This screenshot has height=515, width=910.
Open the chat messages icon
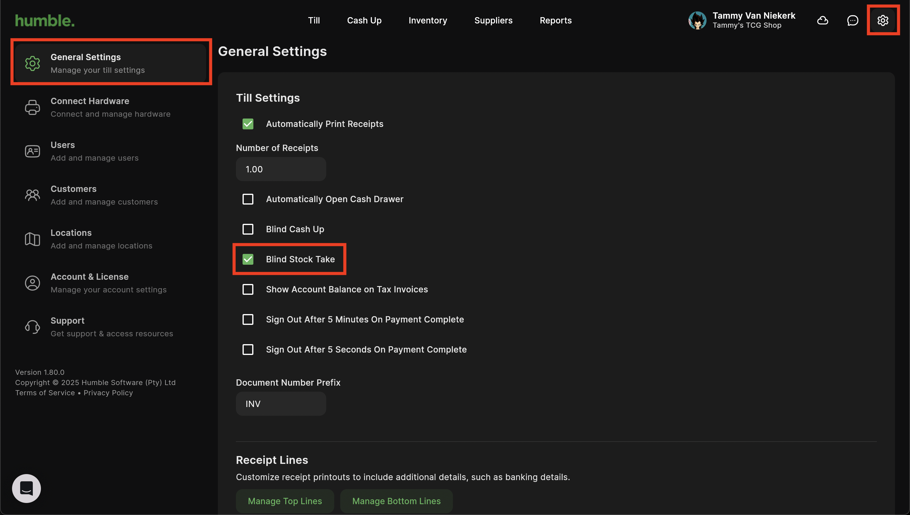[853, 20]
